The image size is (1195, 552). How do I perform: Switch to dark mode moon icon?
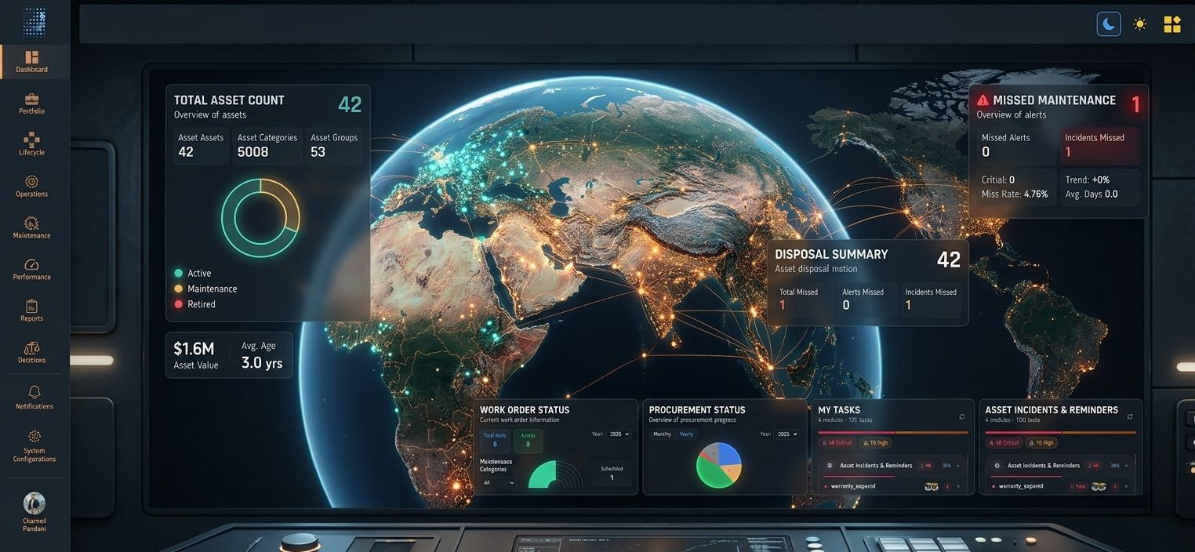pos(1109,24)
